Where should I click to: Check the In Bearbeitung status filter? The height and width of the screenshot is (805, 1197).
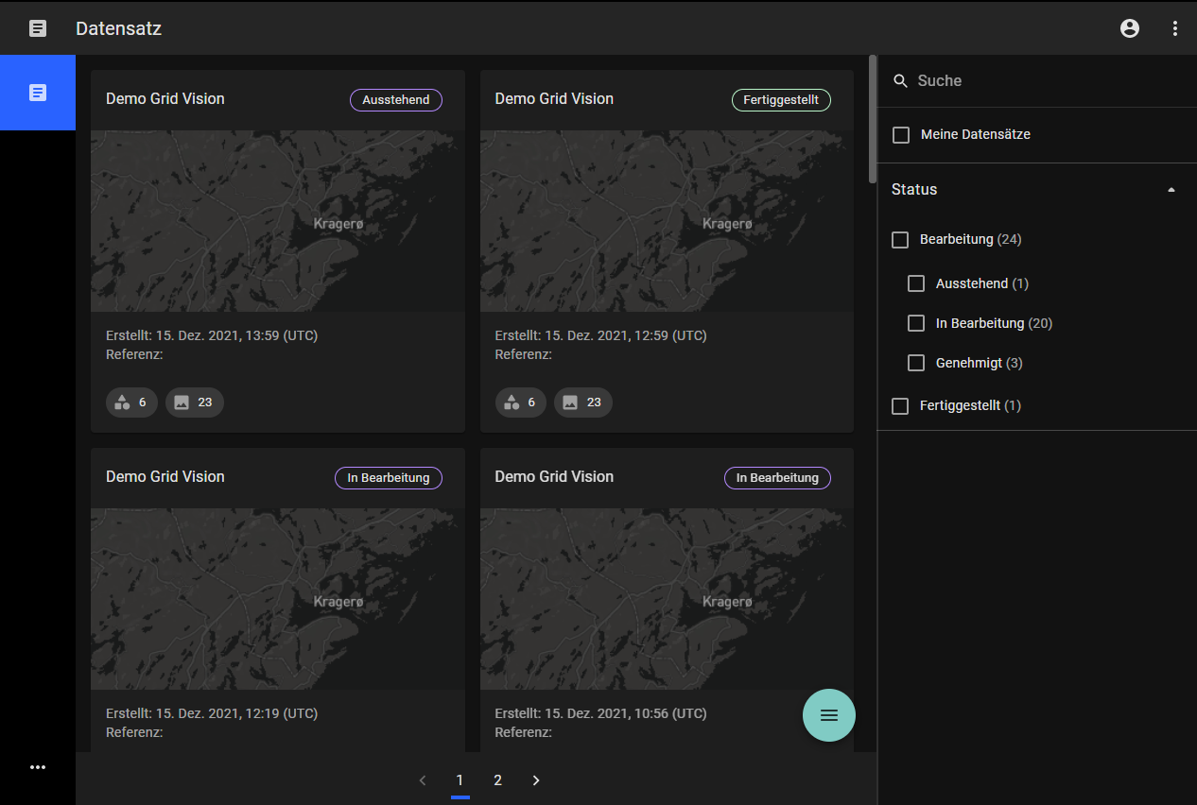(x=916, y=323)
